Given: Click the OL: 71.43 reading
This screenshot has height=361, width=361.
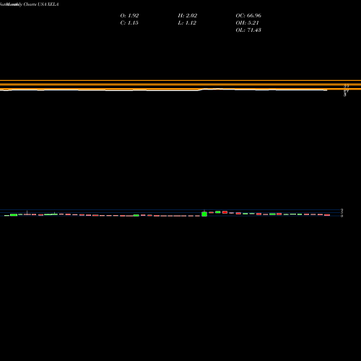Looking at the screenshot, I should pos(248,30).
